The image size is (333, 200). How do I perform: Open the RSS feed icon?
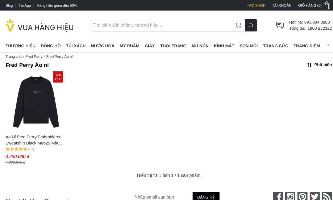click(x=327, y=196)
